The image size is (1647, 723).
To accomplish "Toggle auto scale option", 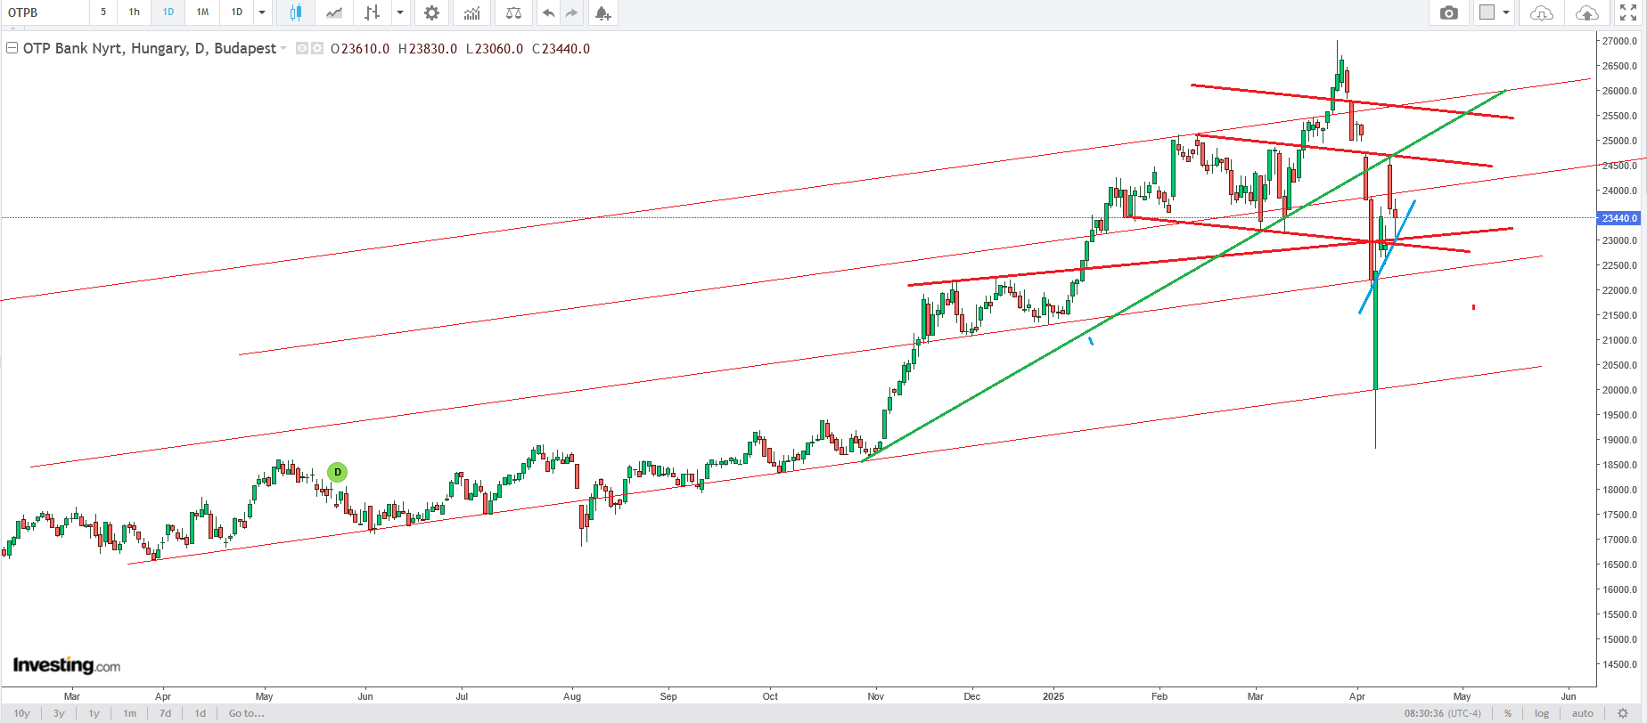I will pyautogui.click(x=1582, y=713).
